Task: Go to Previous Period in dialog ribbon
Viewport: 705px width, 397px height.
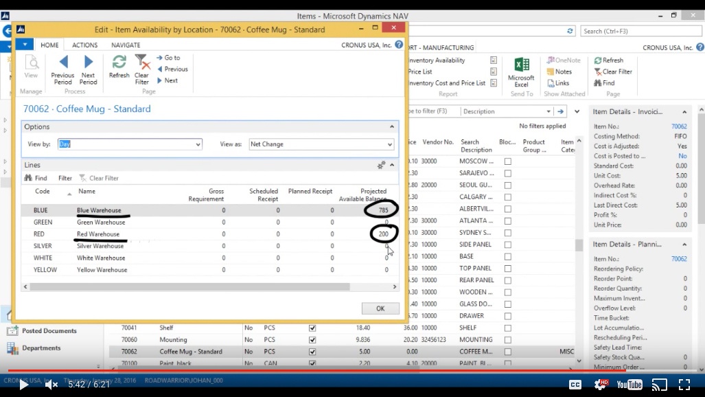Action: click(x=62, y=70)
